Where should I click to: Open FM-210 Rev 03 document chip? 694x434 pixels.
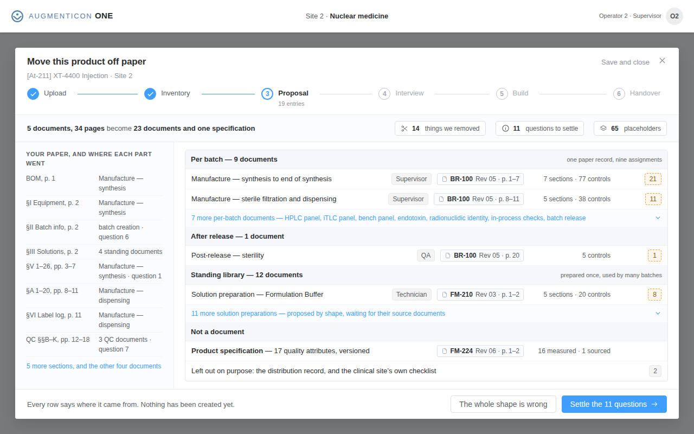click(480, 295)
